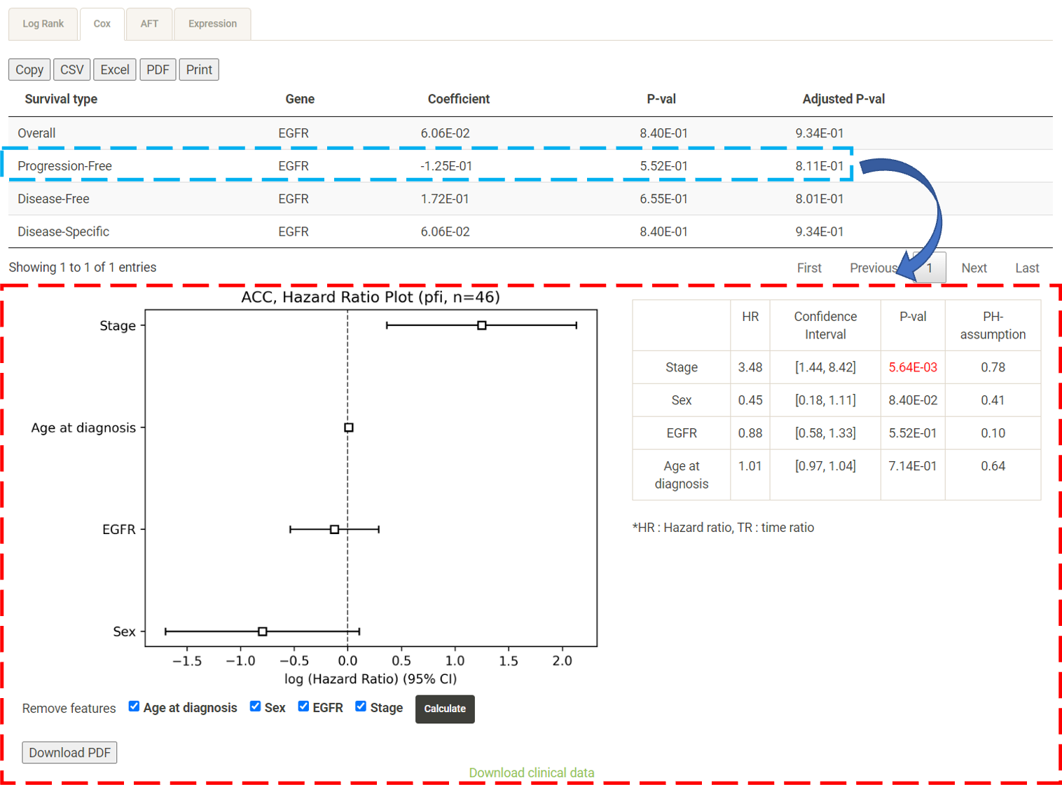1062x785 pixels.
Task: Print the results table
Action: [x=199, y=69]
